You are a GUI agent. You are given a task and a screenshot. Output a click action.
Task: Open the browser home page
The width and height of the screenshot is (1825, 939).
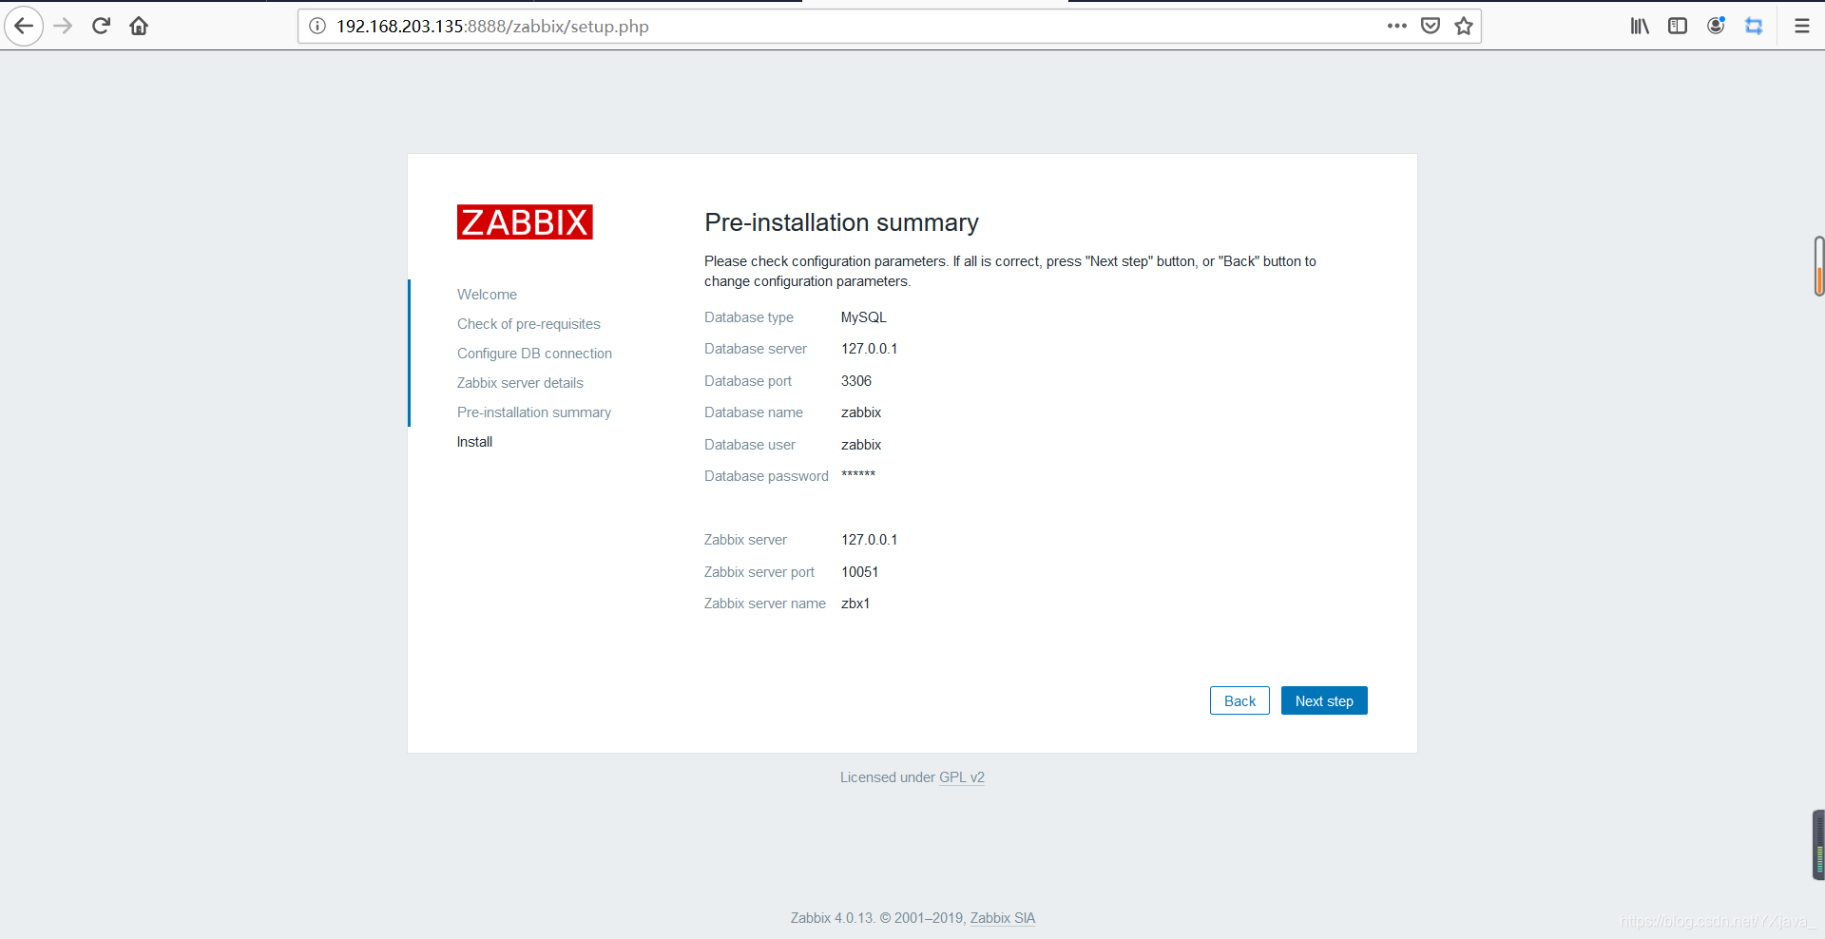139,26
